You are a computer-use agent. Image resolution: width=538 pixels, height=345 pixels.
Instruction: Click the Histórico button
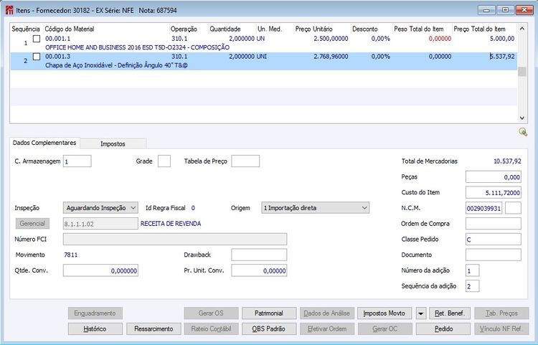coord(95,329)
